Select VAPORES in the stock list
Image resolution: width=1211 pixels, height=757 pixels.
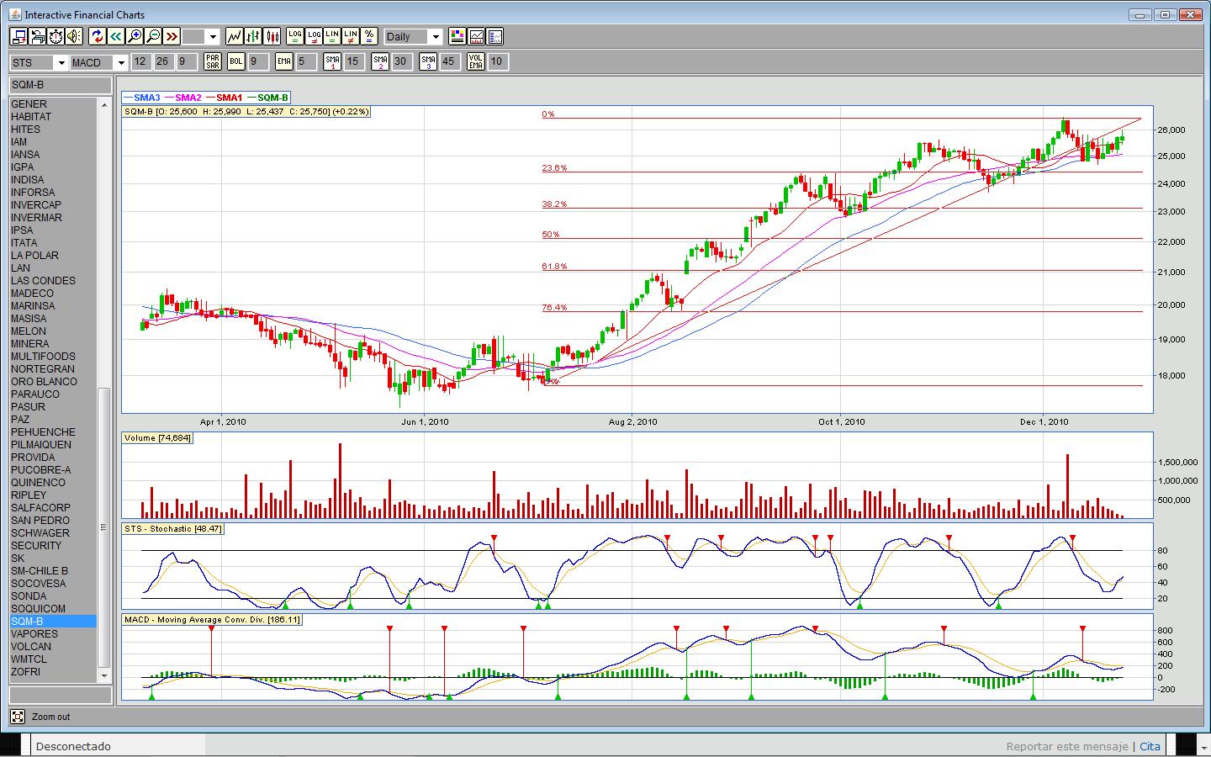(34, 634)
